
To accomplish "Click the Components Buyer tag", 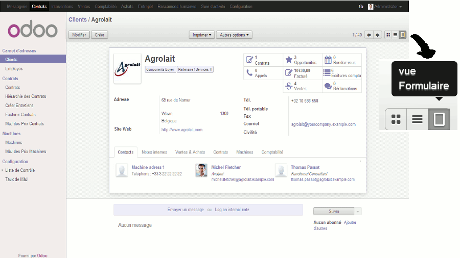I will [x=160, y=69].
